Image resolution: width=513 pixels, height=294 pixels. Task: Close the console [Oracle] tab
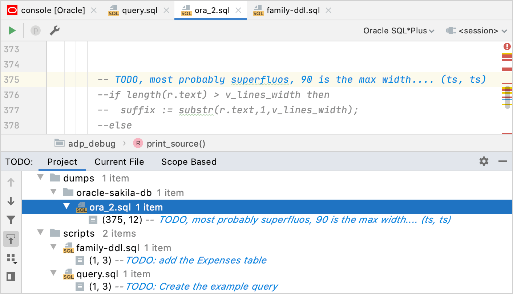coord(94,11)
